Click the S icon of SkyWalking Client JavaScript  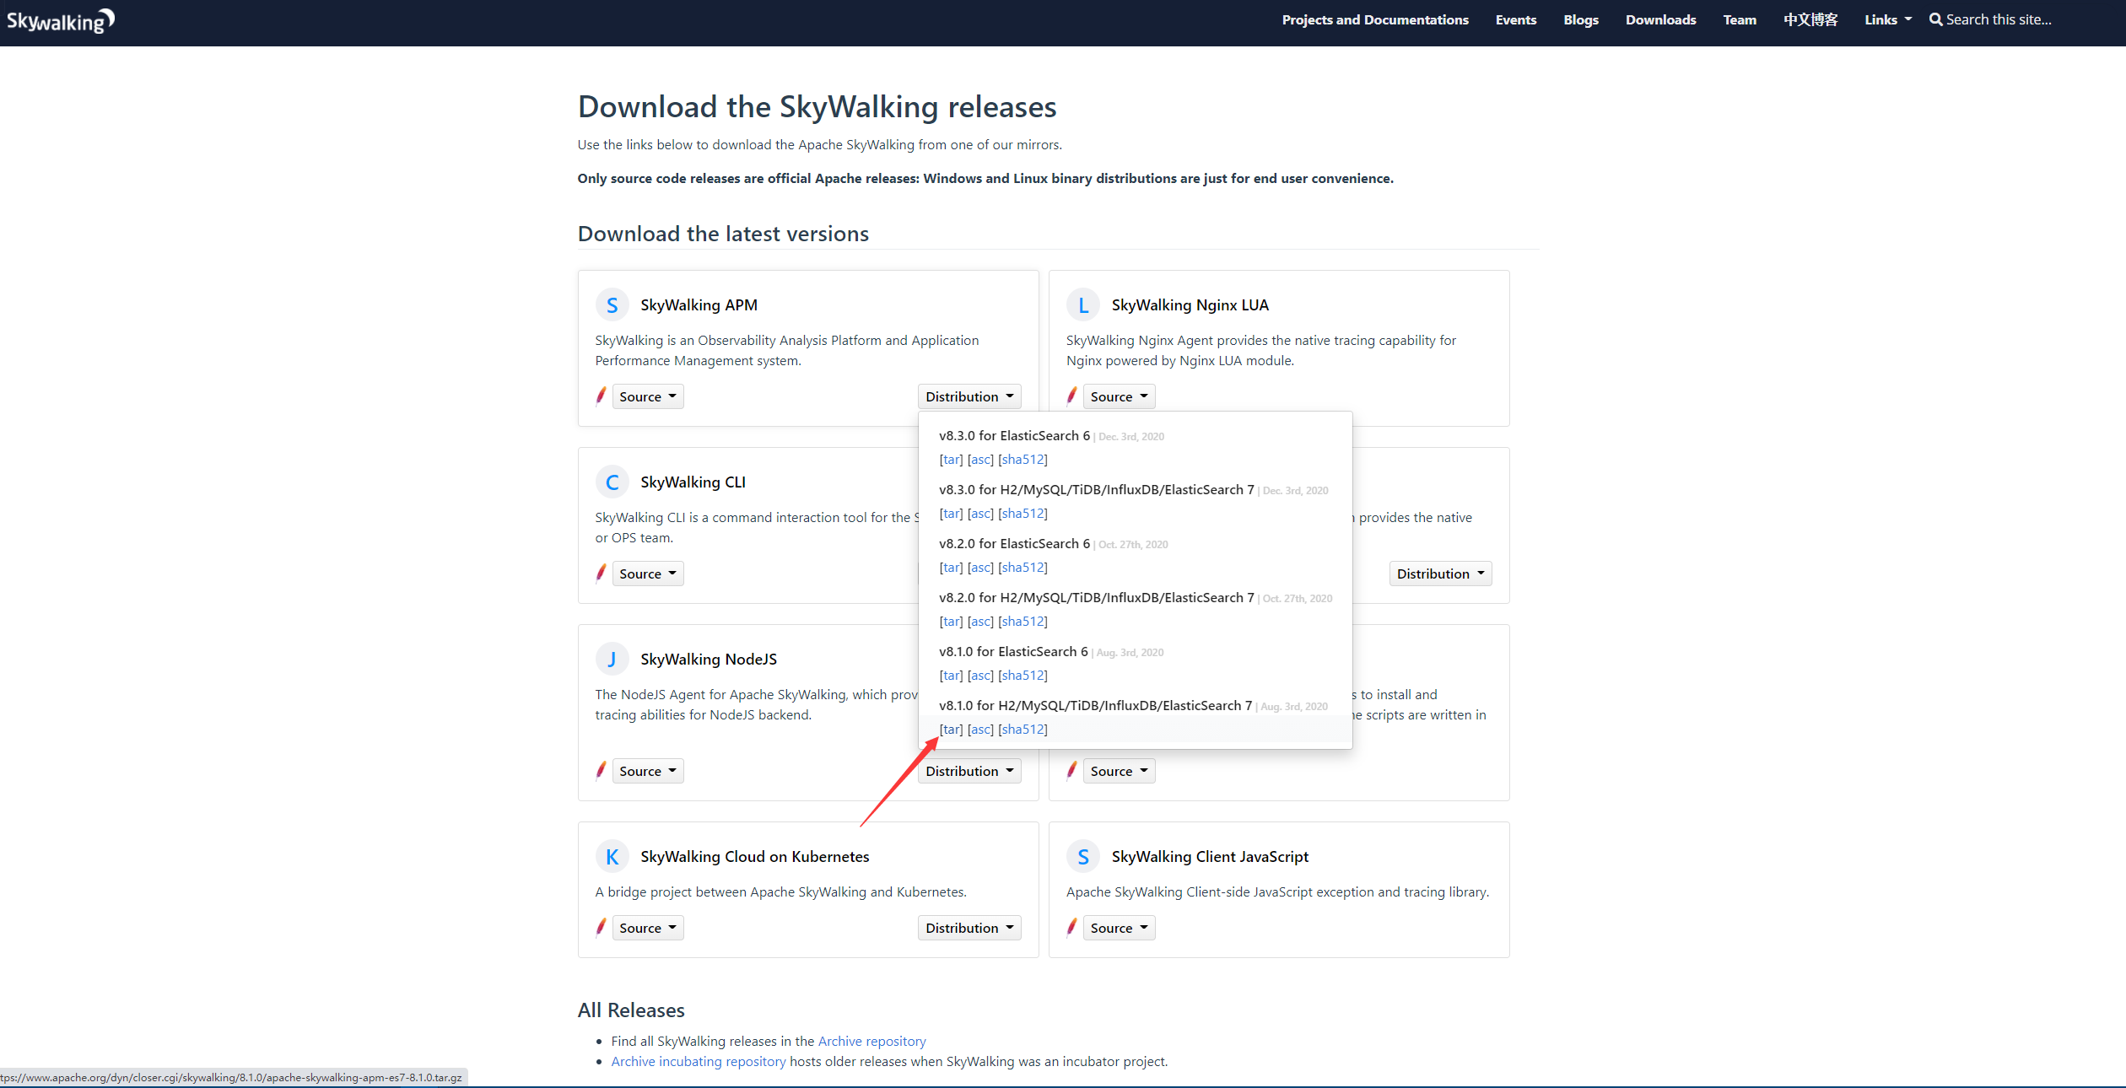[x=1083, y=857]
